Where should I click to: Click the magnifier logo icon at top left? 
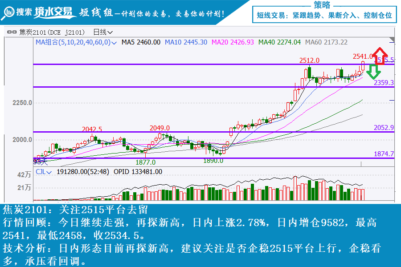click(8, 12)
